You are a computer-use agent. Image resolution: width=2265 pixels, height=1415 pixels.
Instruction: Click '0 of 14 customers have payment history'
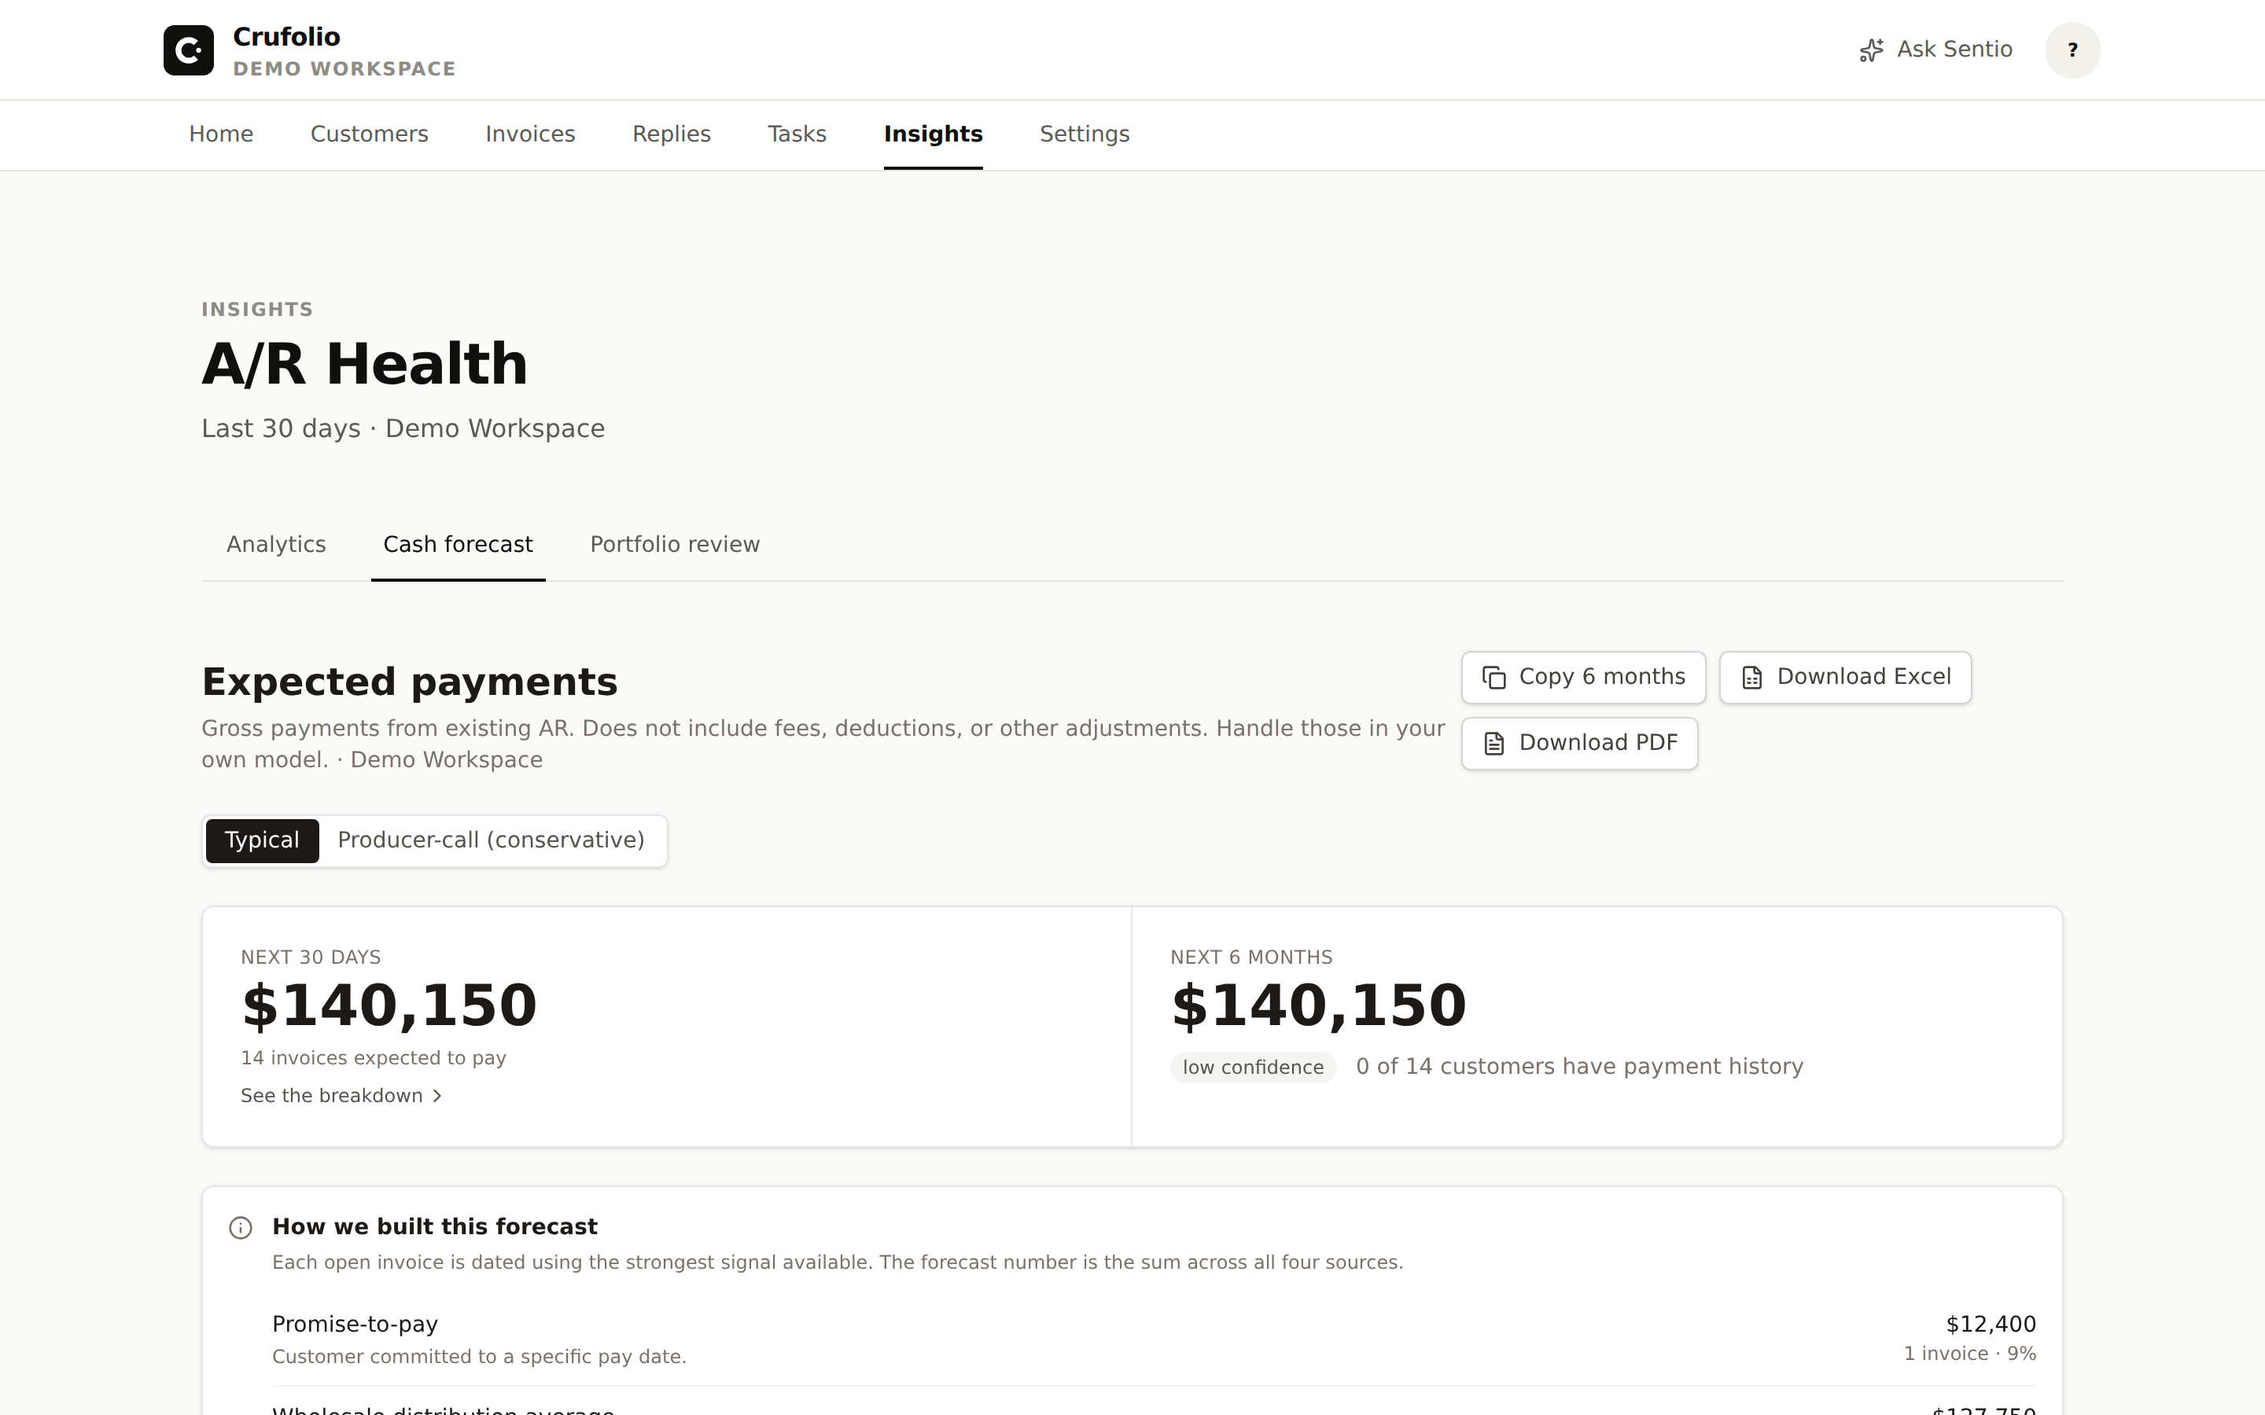[1579, 1067]
